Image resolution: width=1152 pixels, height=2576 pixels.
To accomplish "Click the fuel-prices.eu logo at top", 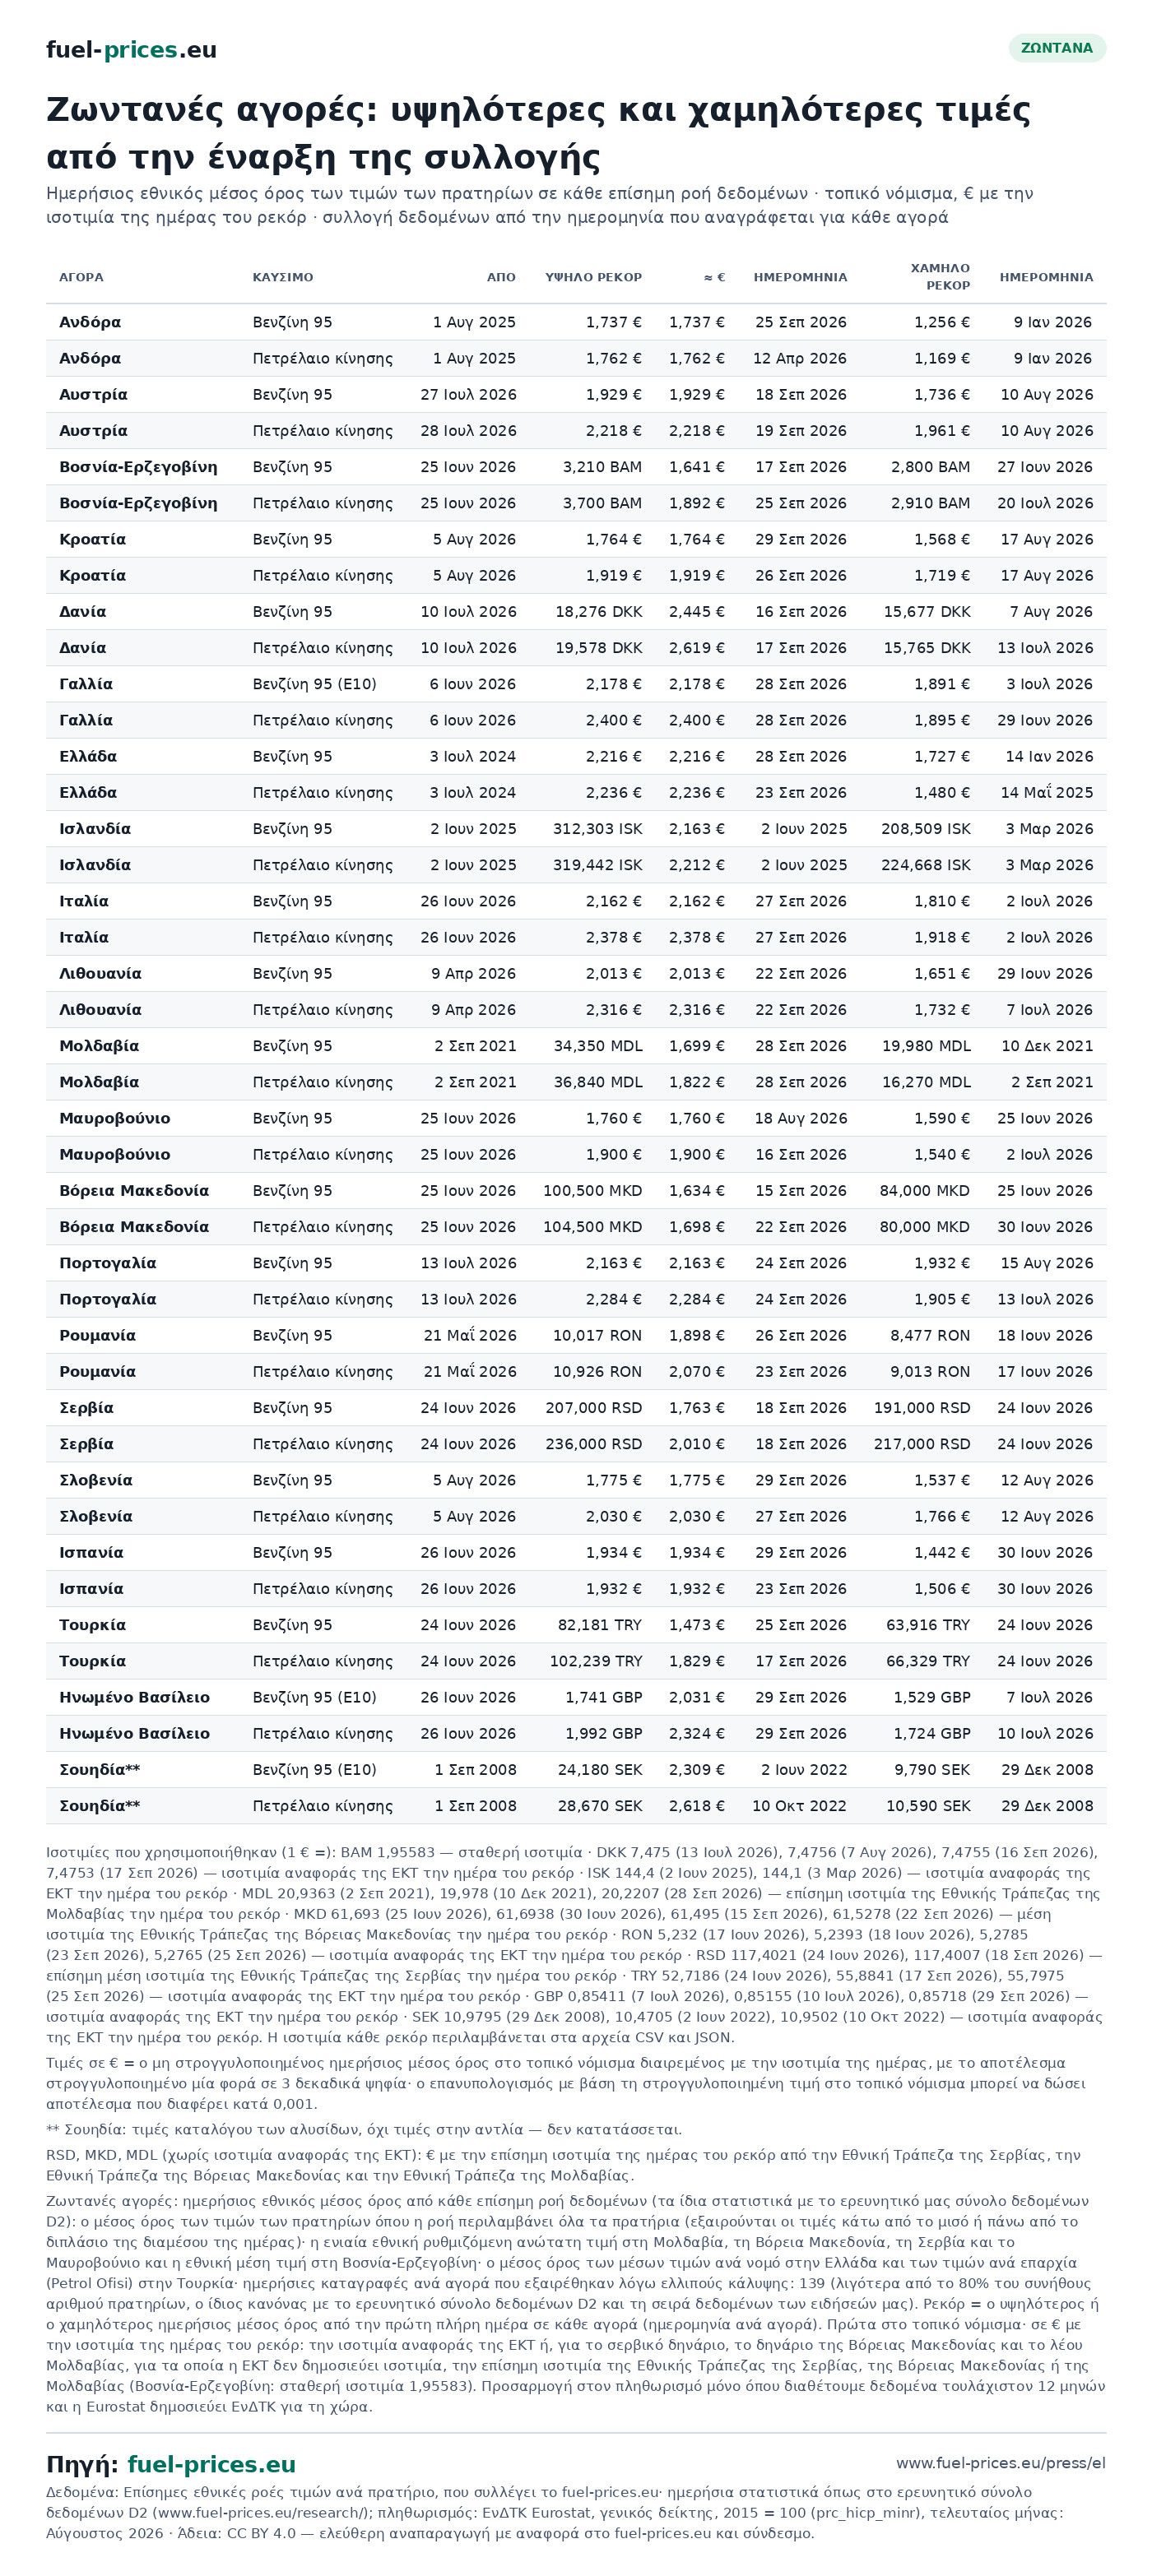I will coord(131,50).
